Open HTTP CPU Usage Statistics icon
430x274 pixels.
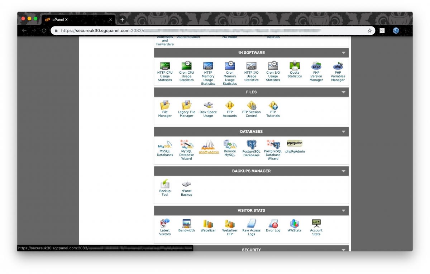(x=165, y=66)
